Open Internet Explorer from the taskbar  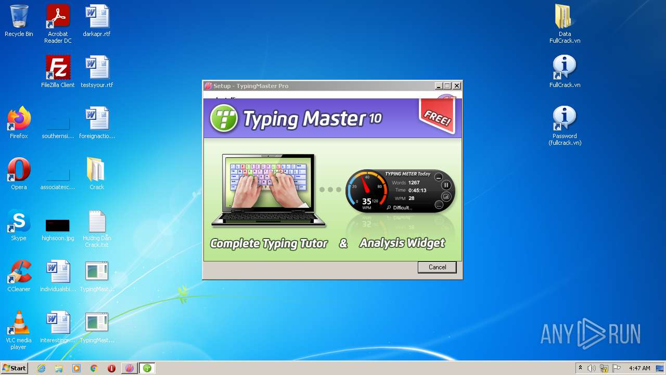[41, 368]
